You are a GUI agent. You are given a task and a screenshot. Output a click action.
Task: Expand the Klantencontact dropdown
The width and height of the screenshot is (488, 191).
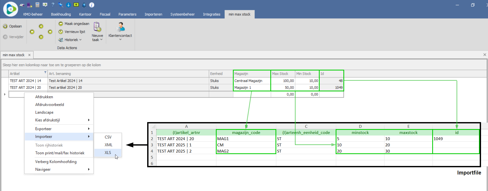[120, 37]
